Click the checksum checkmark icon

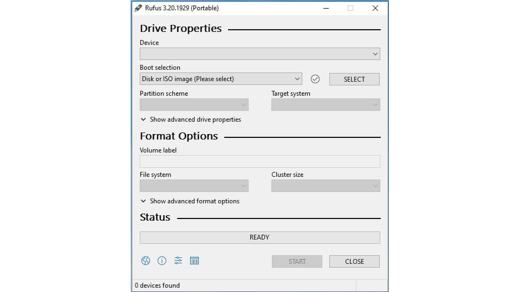pos(315,79)
